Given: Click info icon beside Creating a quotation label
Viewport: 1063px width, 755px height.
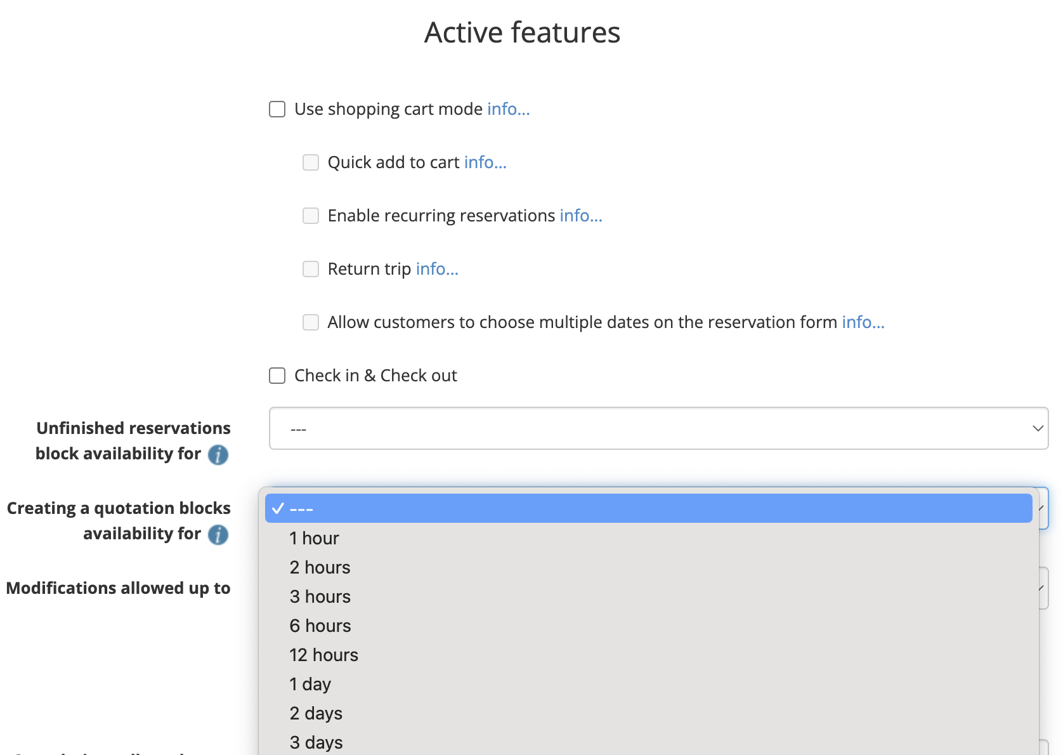Looking at the screenshot, I should pyautogui.click(x=218, y=535).
